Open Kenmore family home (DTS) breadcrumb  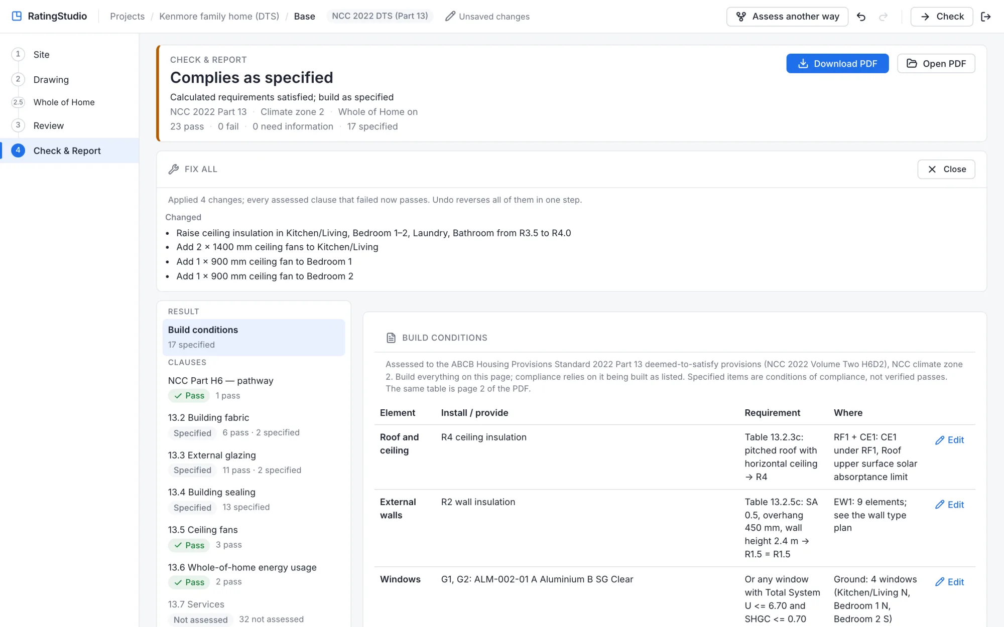219,17
